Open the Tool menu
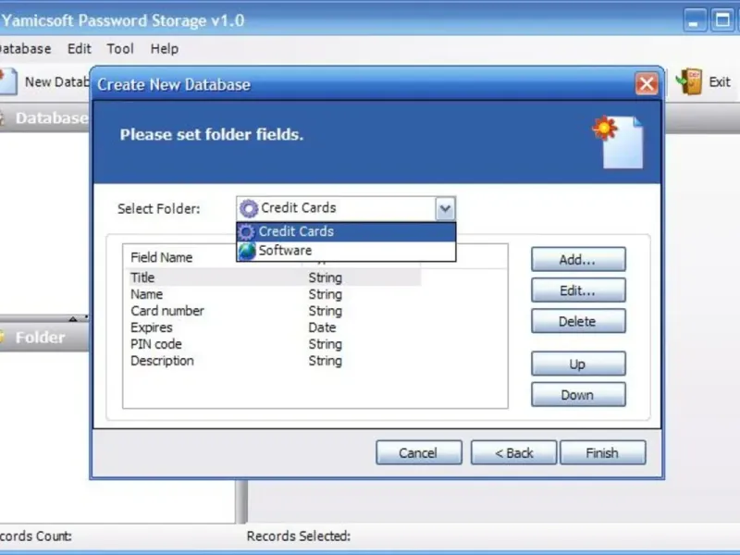740x555 pixels. point(120,49)
